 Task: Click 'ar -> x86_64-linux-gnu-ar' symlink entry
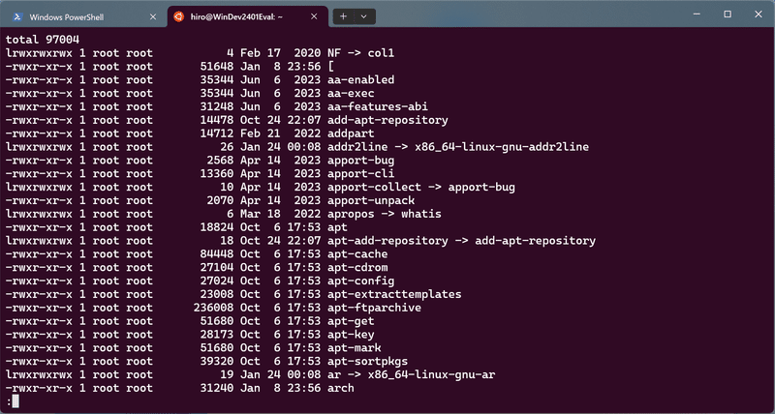411,374
